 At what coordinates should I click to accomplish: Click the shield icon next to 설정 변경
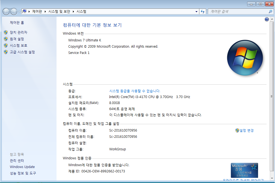237,130
